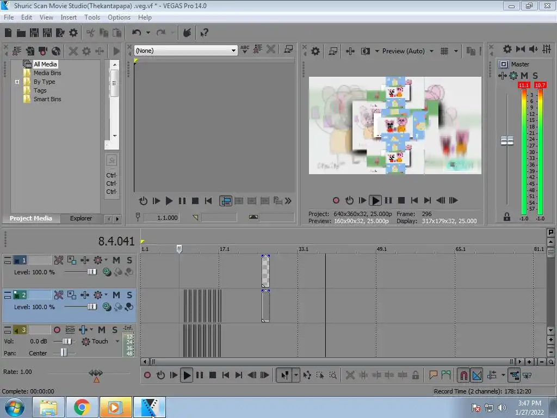Click track 1 Compositing Mode icon

tap(107, 272)
